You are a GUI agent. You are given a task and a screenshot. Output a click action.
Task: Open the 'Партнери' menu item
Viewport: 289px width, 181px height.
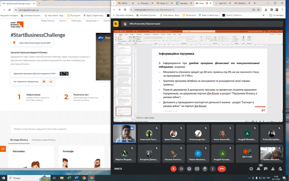[x=76, y=21]
